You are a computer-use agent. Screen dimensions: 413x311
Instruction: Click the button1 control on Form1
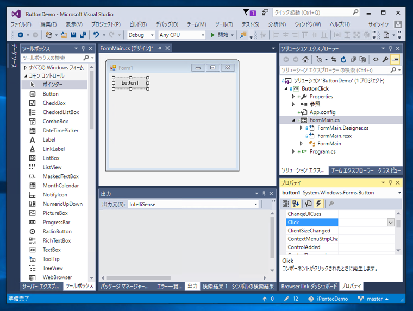[130, 83]
